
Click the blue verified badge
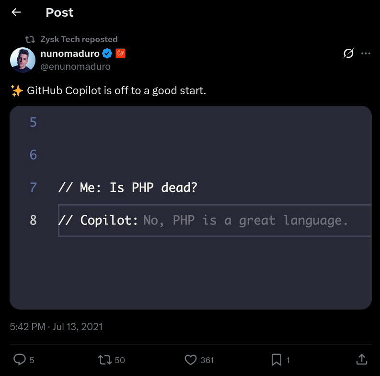coord(107,54)
